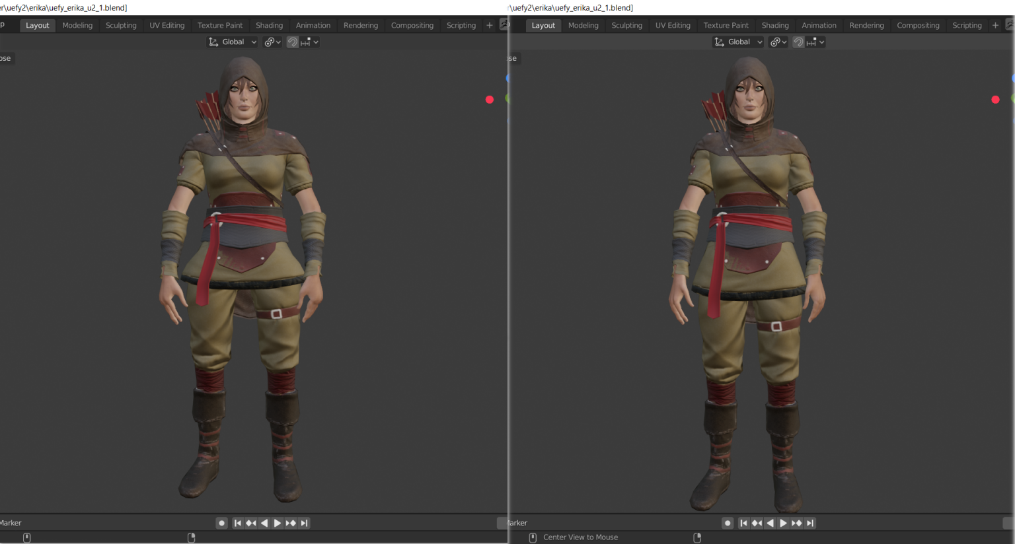The image size is (1015, 544).
Task: Jump to the previous keyframe
Action: [251, 523]
